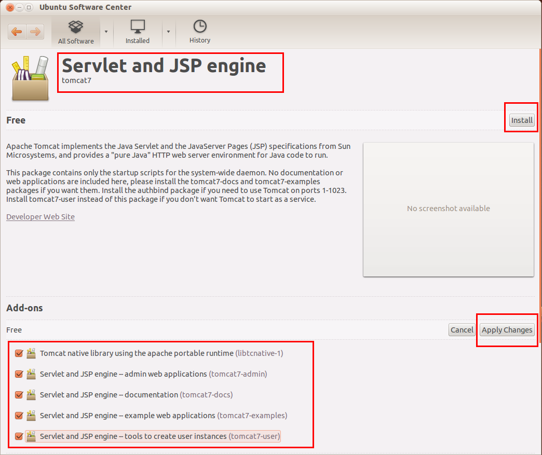Install the tomcat7 package
Screen dimensions: 542x455
click(522, 120)
